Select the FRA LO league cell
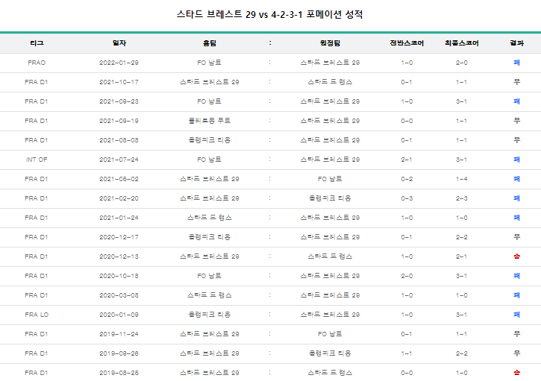Viewport: 541px width, 381px height. click(x=37, y=315)
